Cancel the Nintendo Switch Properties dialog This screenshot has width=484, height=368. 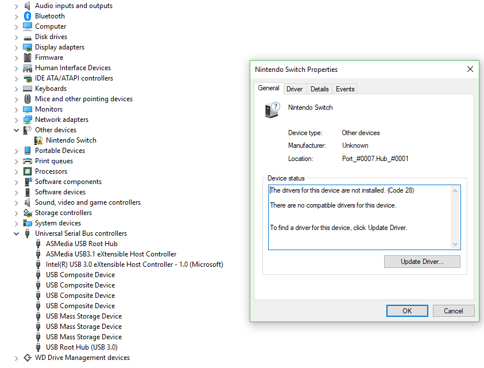454,311
